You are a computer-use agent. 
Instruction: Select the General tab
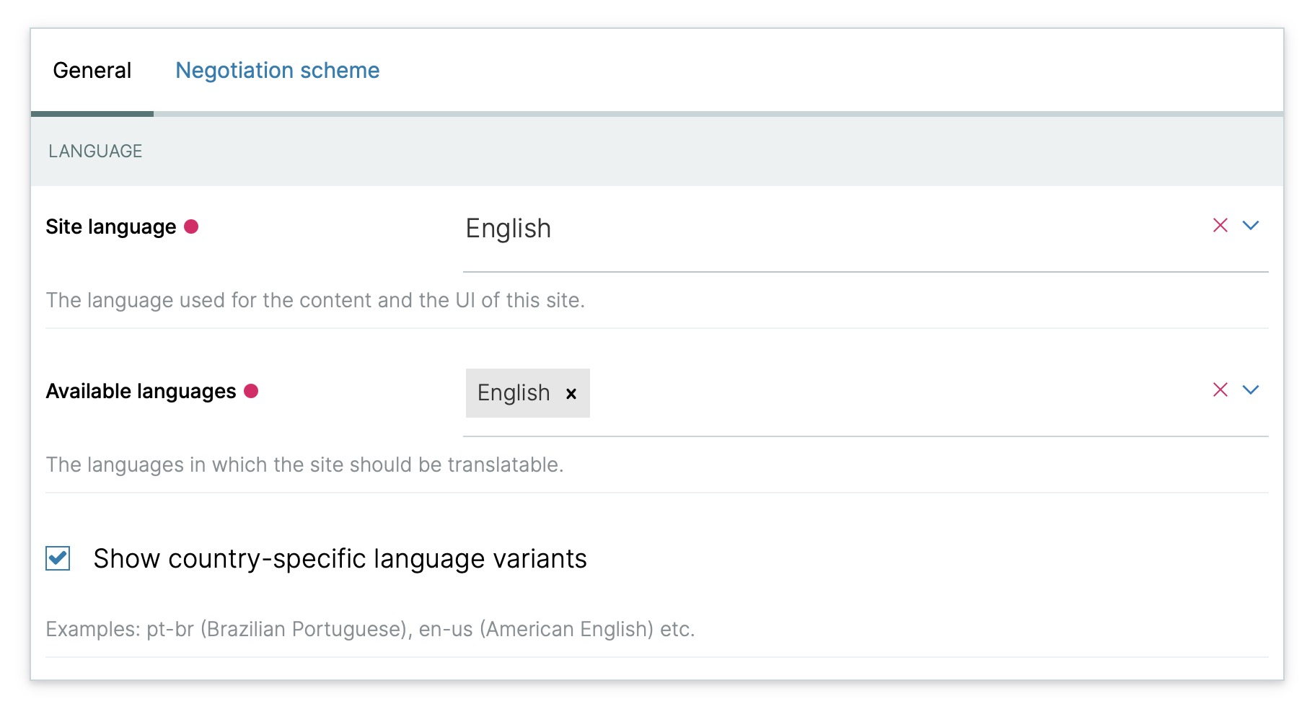92,71
